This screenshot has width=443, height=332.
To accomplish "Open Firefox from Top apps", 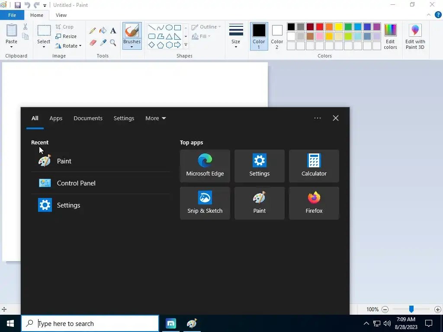I will (314, 203).
